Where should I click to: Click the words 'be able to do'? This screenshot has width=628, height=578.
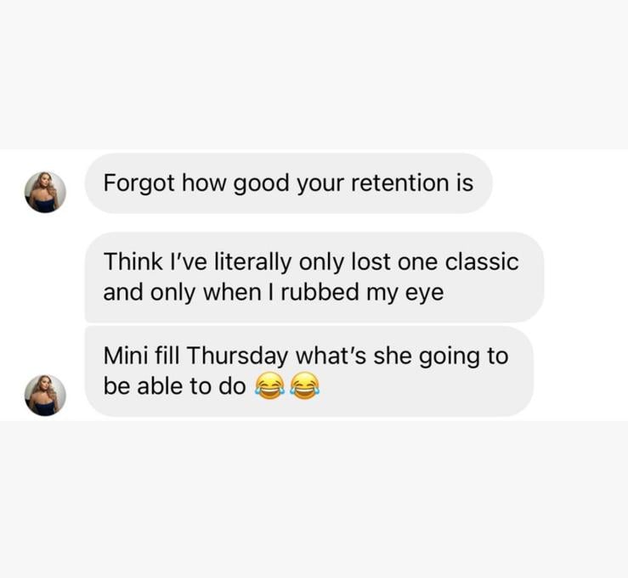point(174,386)
